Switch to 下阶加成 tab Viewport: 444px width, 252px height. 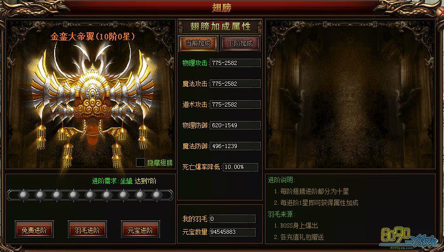[240, 44]
